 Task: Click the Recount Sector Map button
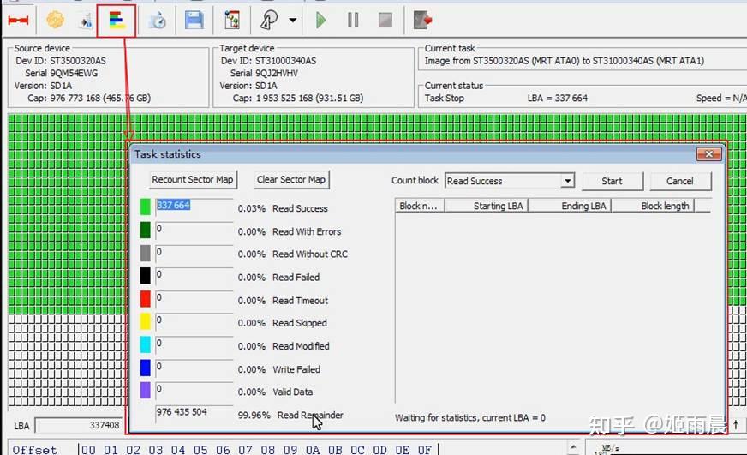[193, 180]
